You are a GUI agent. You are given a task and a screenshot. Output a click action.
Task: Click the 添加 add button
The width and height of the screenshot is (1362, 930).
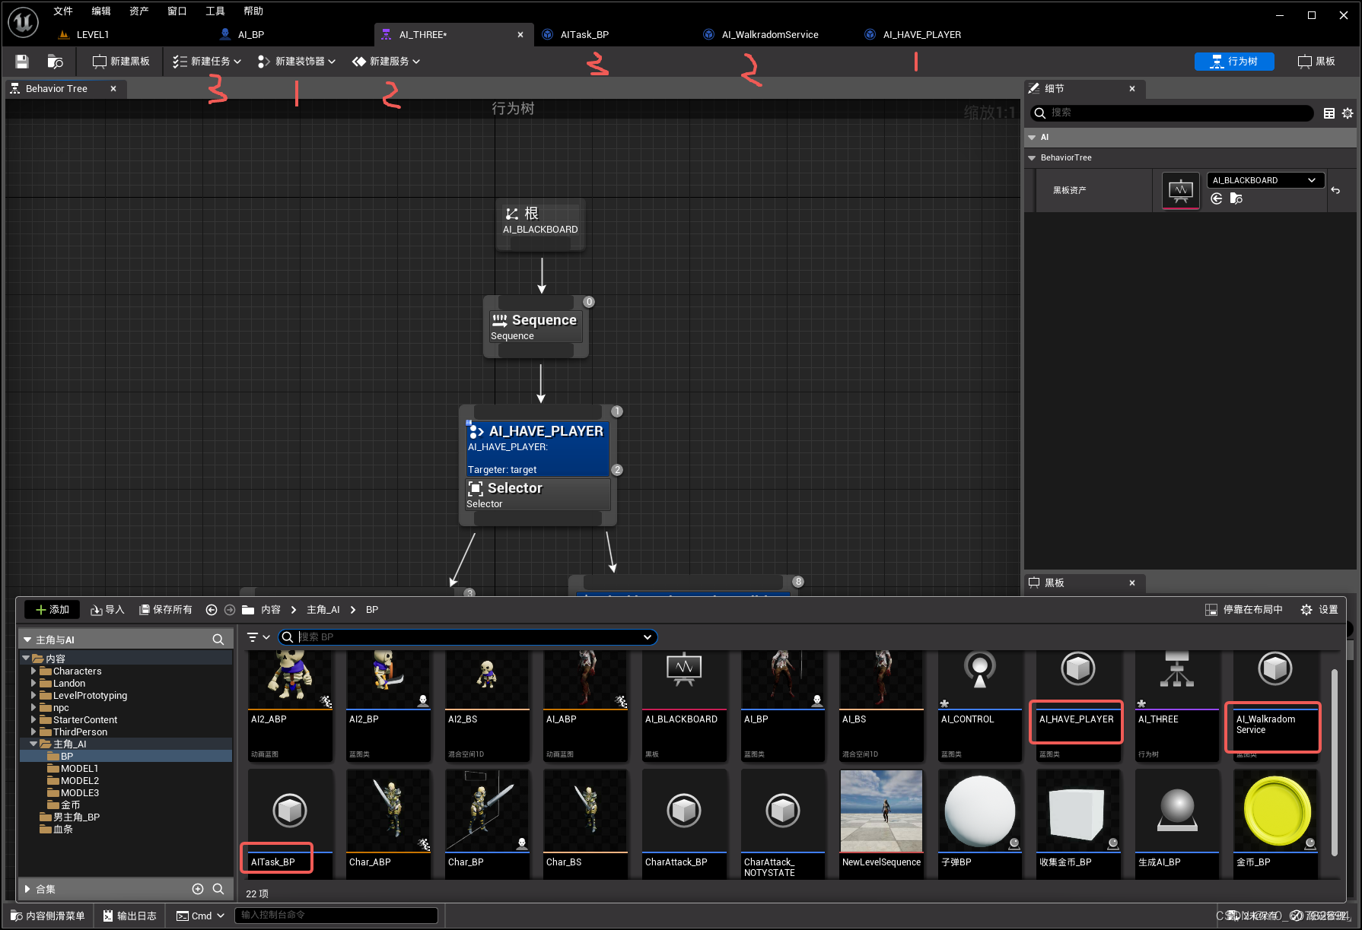[x=52, y=610]
